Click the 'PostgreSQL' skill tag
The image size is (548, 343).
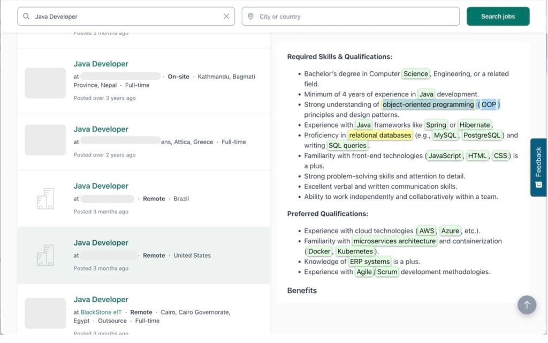pos(482,135)
